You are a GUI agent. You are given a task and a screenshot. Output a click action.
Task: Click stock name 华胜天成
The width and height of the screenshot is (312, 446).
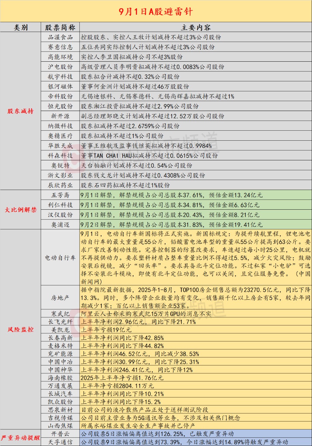coord(60,146)
